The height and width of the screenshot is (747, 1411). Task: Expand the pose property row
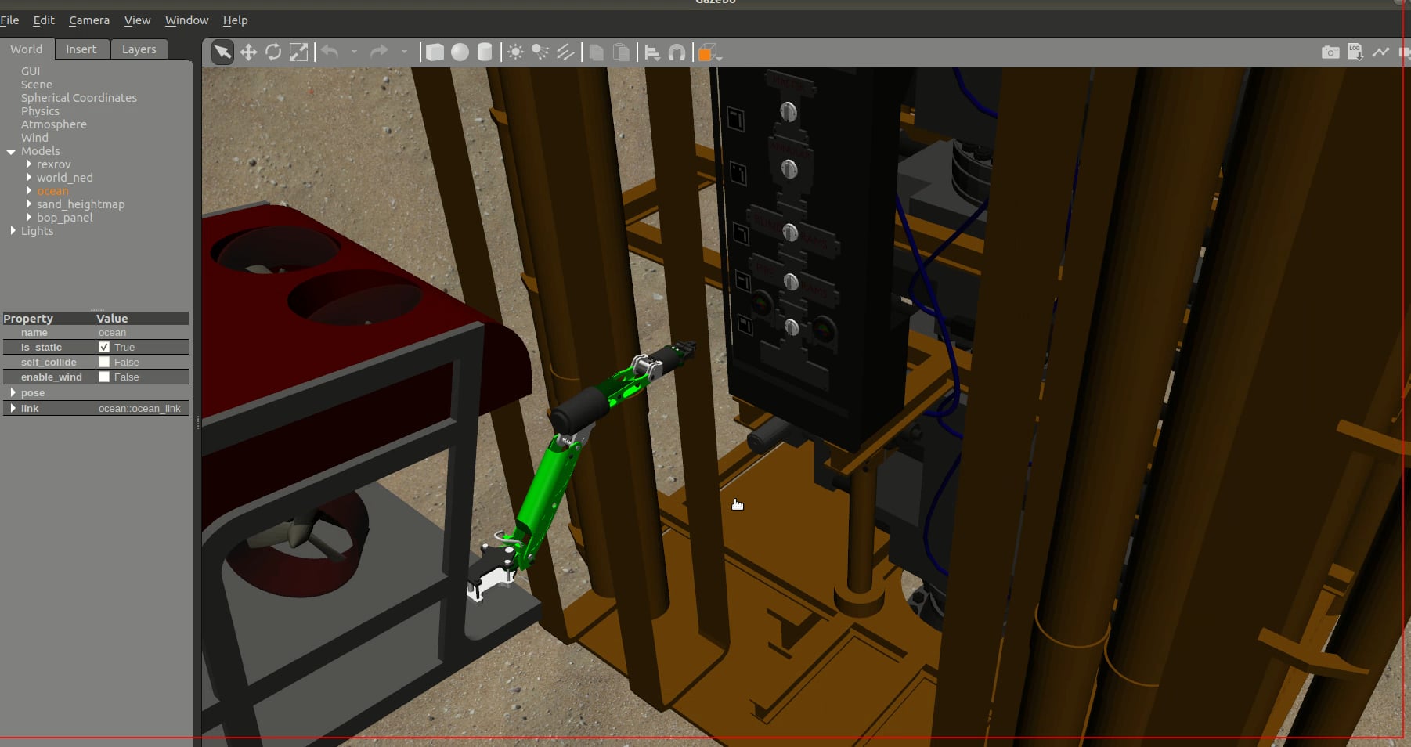pos(13,392)
